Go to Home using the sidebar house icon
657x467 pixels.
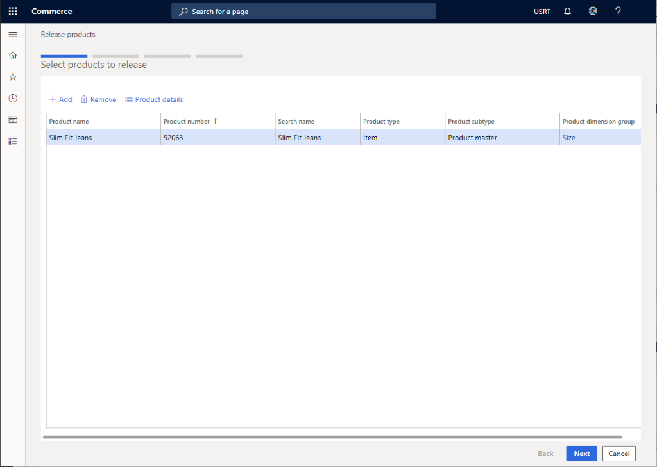(x=12, y=55)
